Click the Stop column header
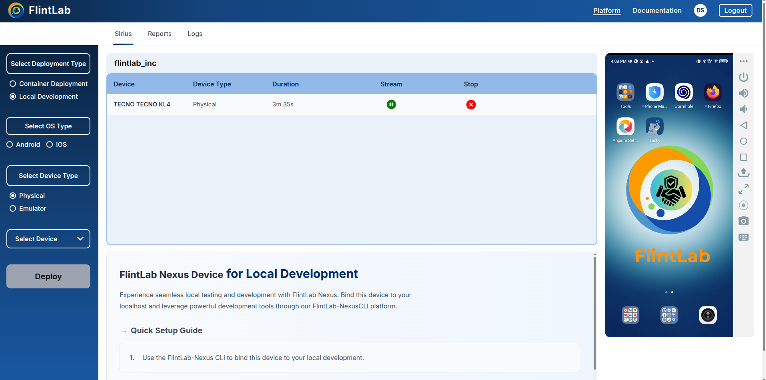Screen dimensions: 766x380 pyautogui.click(x=471, y=84)
